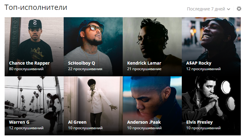Image resolution: width=243 pixels, height=140 pixels.
Task: Click the chevron next to 'Последние 7 дней'
Action: (229, 9)
